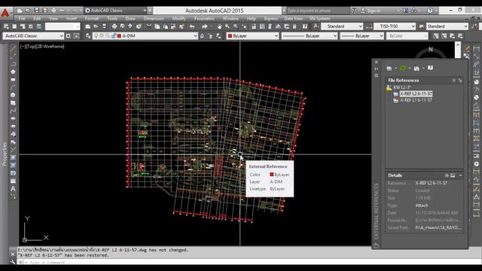Open the Dimension menu
This screenshot has height=271, width=482.
[154, 18]
